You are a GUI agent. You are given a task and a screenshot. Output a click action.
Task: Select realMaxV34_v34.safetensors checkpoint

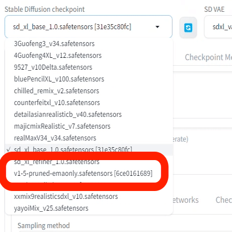pos(89,138)
